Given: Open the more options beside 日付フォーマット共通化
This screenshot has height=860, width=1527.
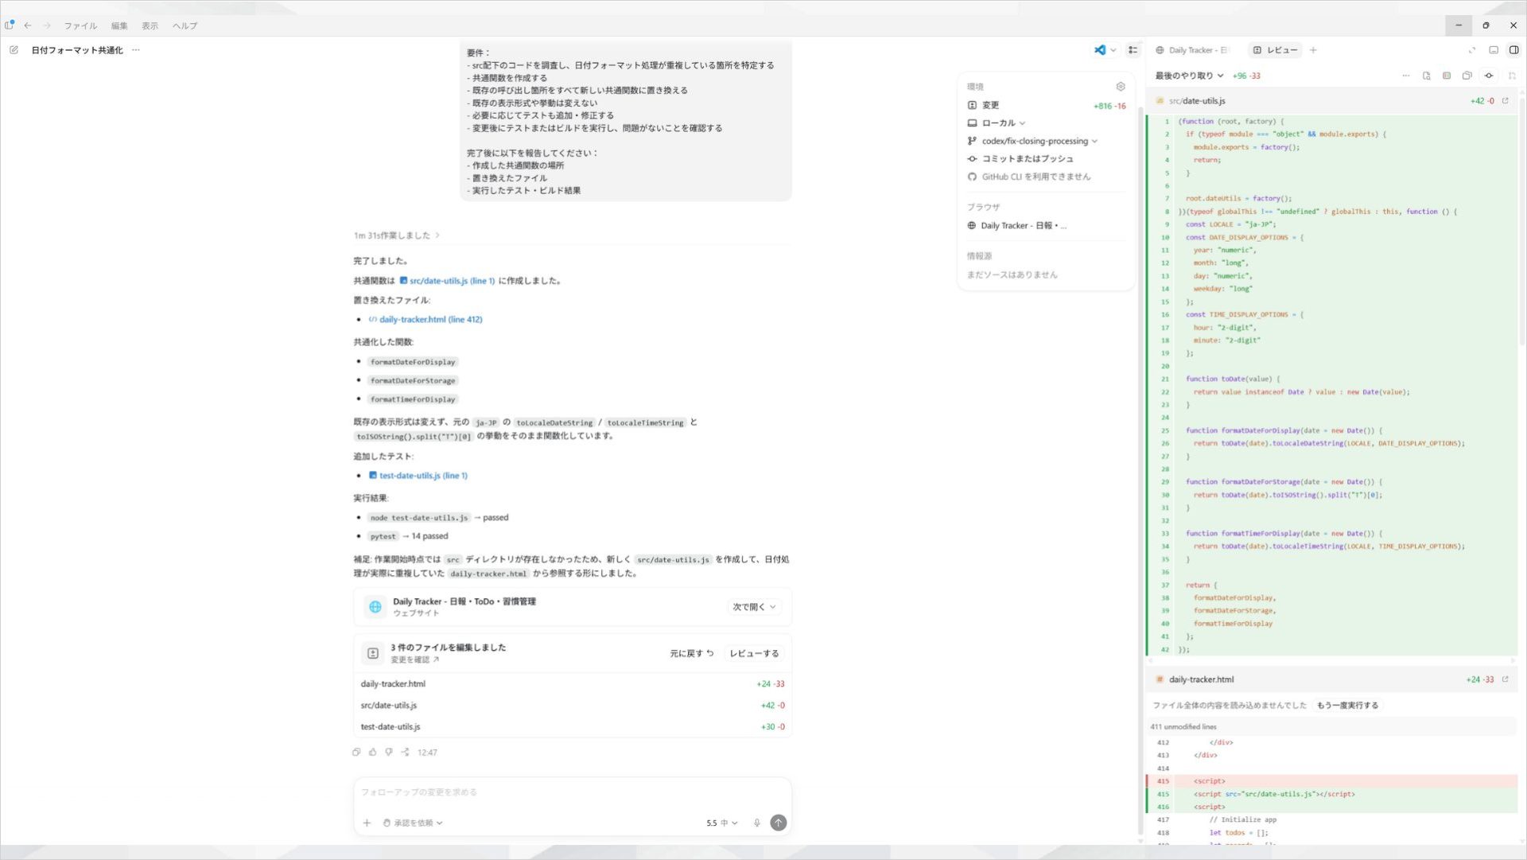Looking at the screenshot, I should 136,50.
